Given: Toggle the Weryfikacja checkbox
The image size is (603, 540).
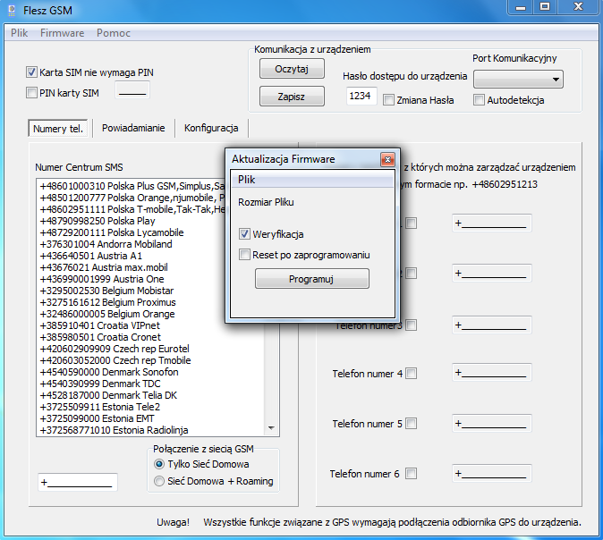Looking at the screenshot, I should click(x=244, y=233).
